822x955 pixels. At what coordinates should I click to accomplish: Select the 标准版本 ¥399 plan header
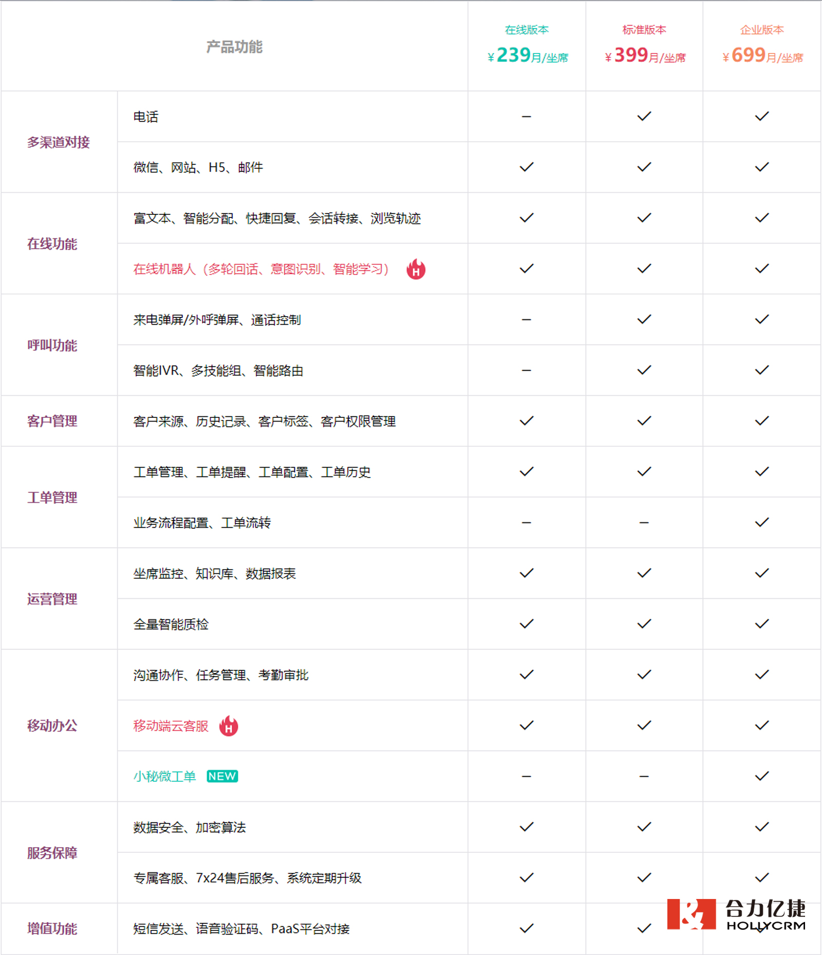click(x=645, y=45)
